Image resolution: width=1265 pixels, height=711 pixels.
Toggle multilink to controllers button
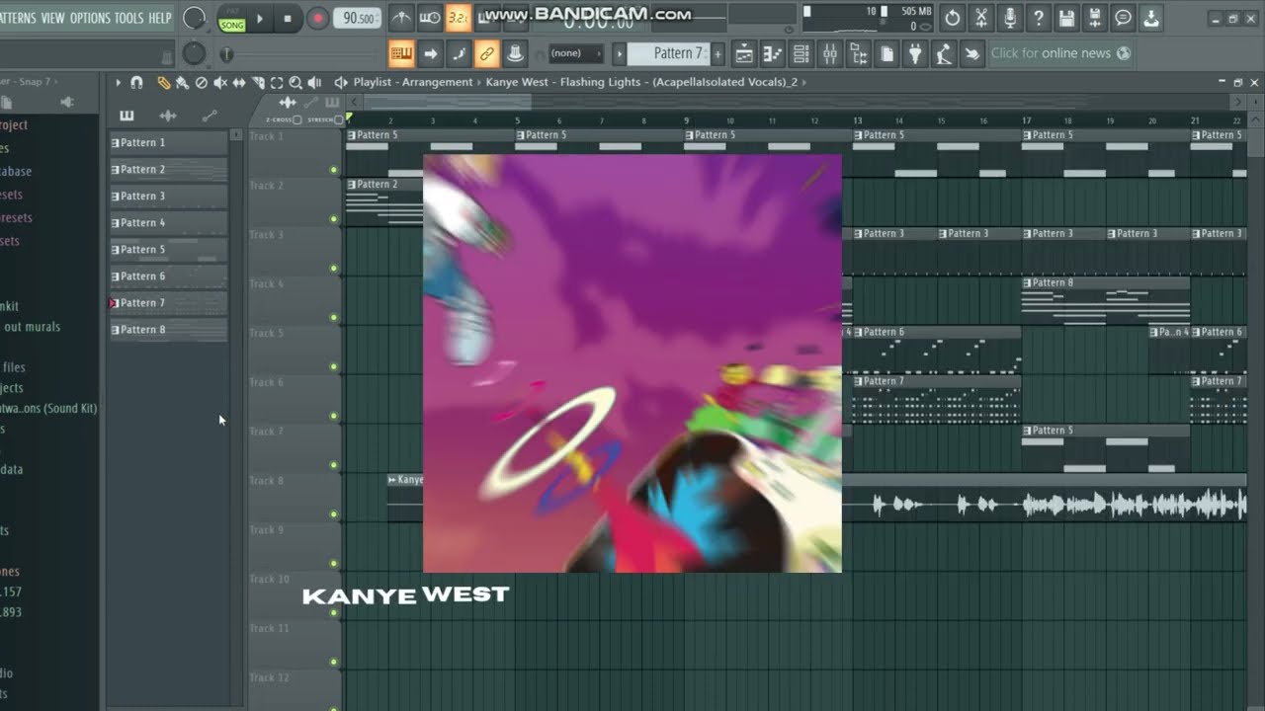[515, 53]
